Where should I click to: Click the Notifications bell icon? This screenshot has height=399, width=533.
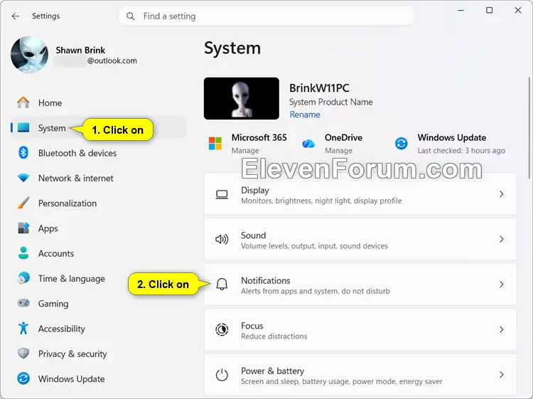click(x=222, y=284)
